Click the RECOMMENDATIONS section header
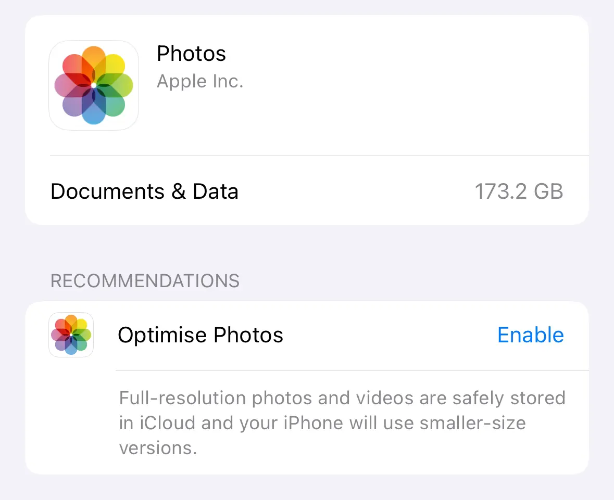 pyautogui.click(x=145, y=281)
